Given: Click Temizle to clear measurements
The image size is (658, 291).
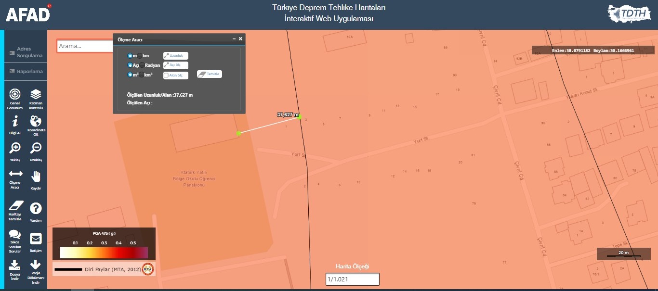Looking at the screenshot, I should point(210,74).
